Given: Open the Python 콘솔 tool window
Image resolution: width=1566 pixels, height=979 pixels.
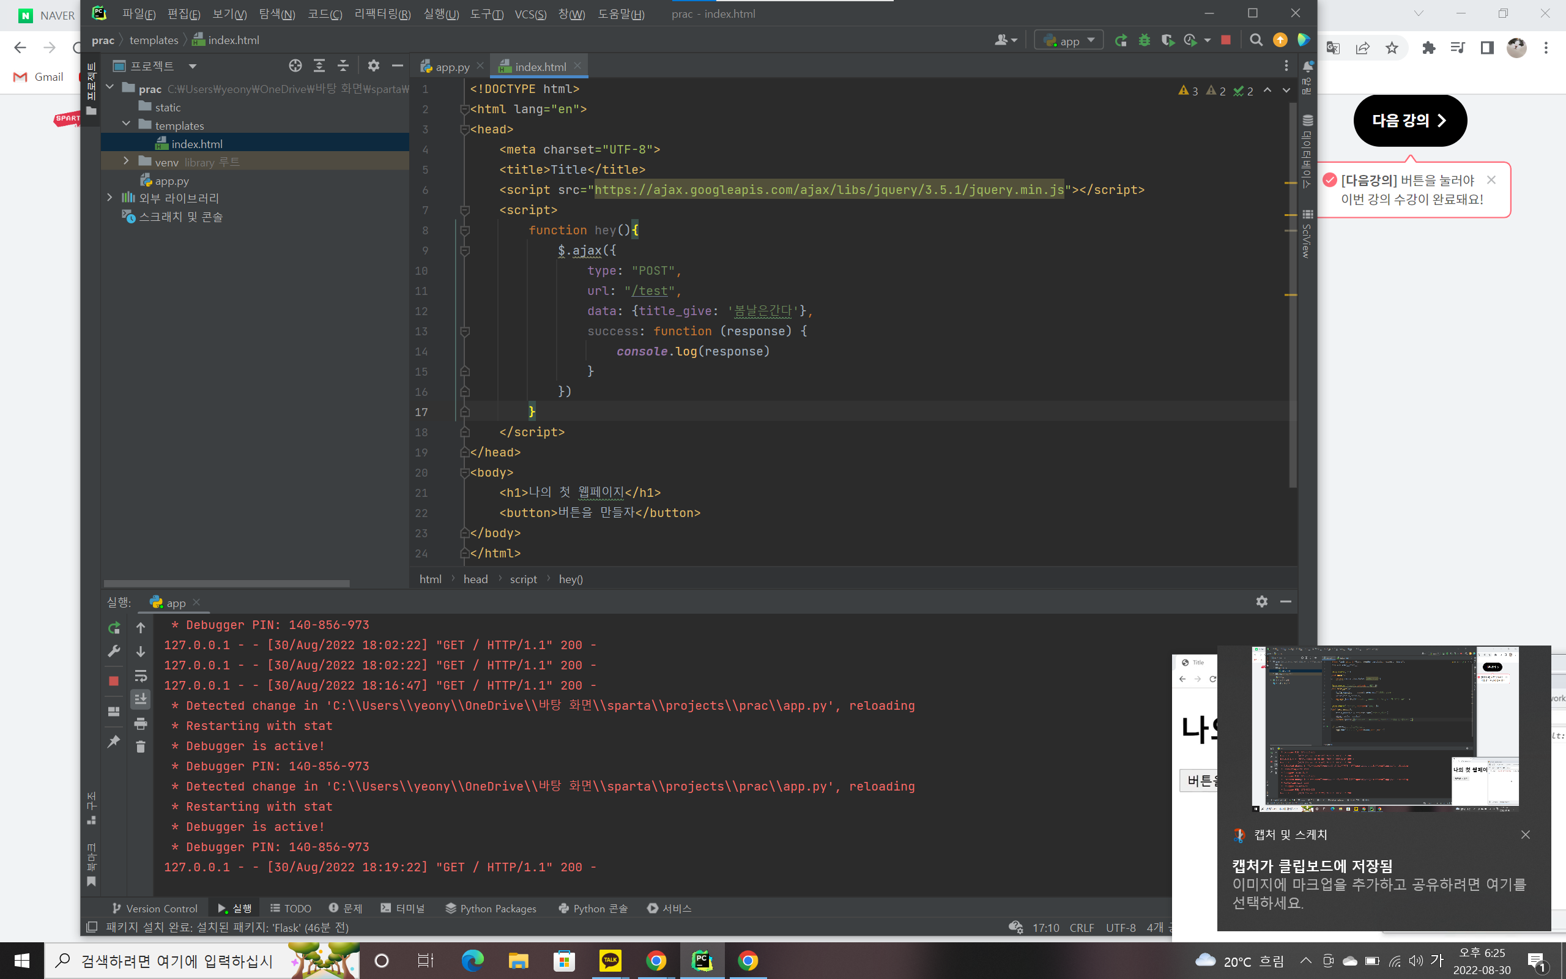Looking at the screenshot, I should pyautogui.click(x=593, y=908).
